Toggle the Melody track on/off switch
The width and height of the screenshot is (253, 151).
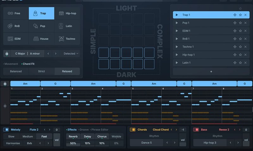(x=6, y=130)
